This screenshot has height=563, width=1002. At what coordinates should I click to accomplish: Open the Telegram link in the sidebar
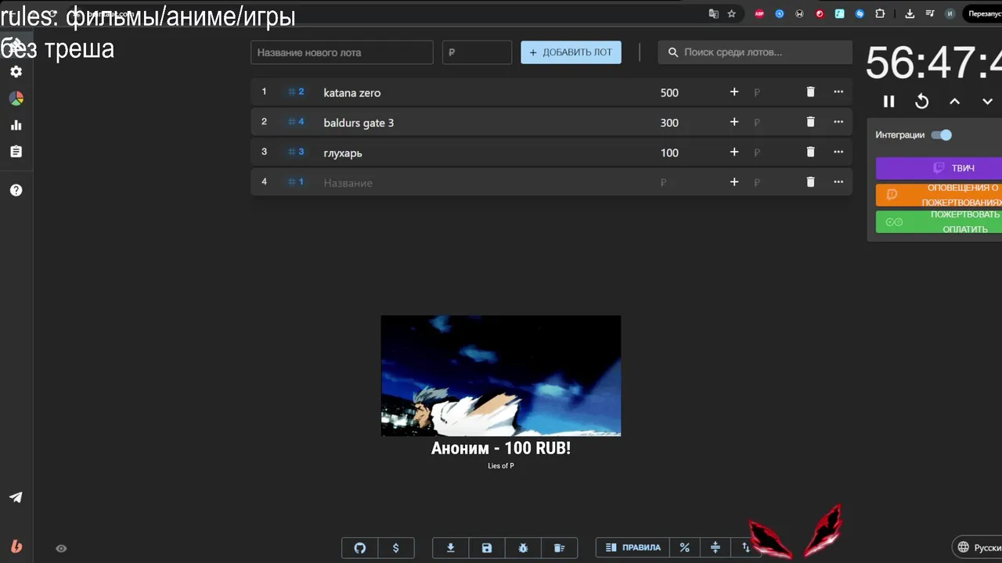(x=16, y=497)
